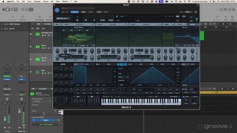Select the next Serum preset arrow
The width and height of the screenshot is (237, 133).
(173, 16)
